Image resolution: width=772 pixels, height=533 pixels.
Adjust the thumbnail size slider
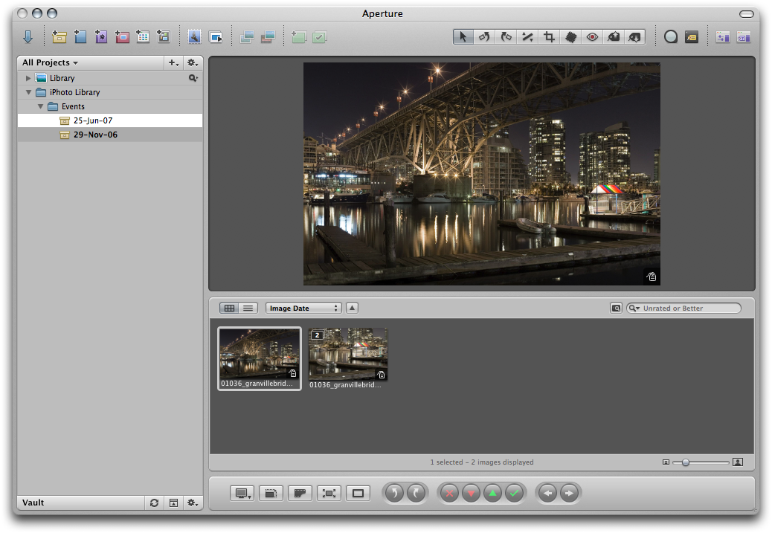pos(685,462)
